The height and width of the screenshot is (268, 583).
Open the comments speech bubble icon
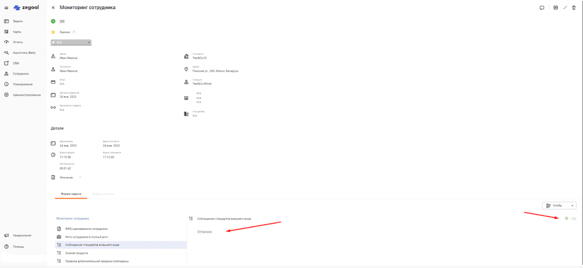click(542, 7)
